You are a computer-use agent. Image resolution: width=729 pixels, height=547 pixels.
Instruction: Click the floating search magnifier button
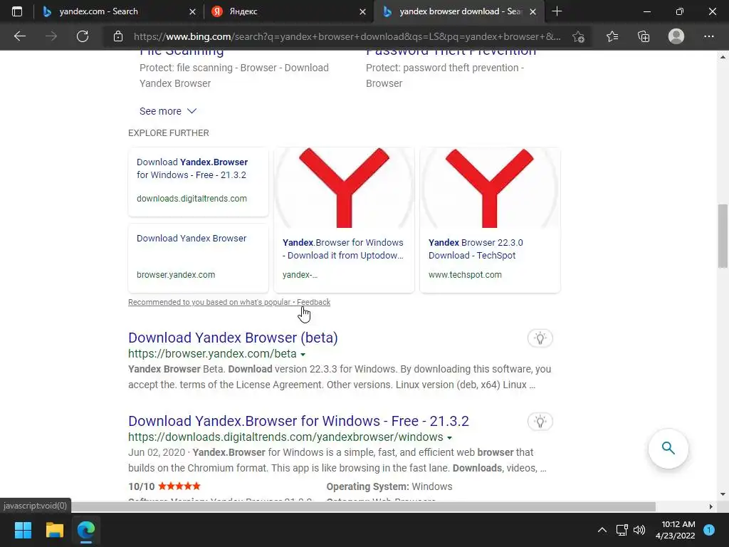(x=668, y=449)
